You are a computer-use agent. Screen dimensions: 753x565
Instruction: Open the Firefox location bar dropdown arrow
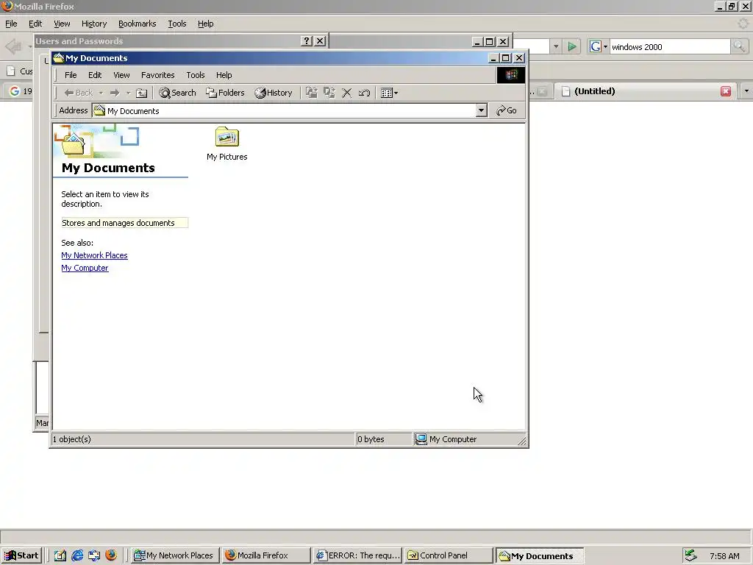point(556,46)
